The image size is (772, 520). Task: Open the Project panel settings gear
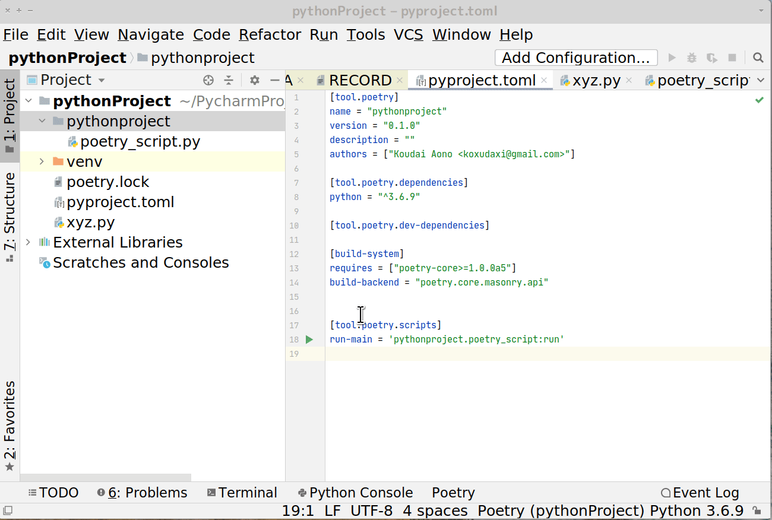tap(254, 80)
